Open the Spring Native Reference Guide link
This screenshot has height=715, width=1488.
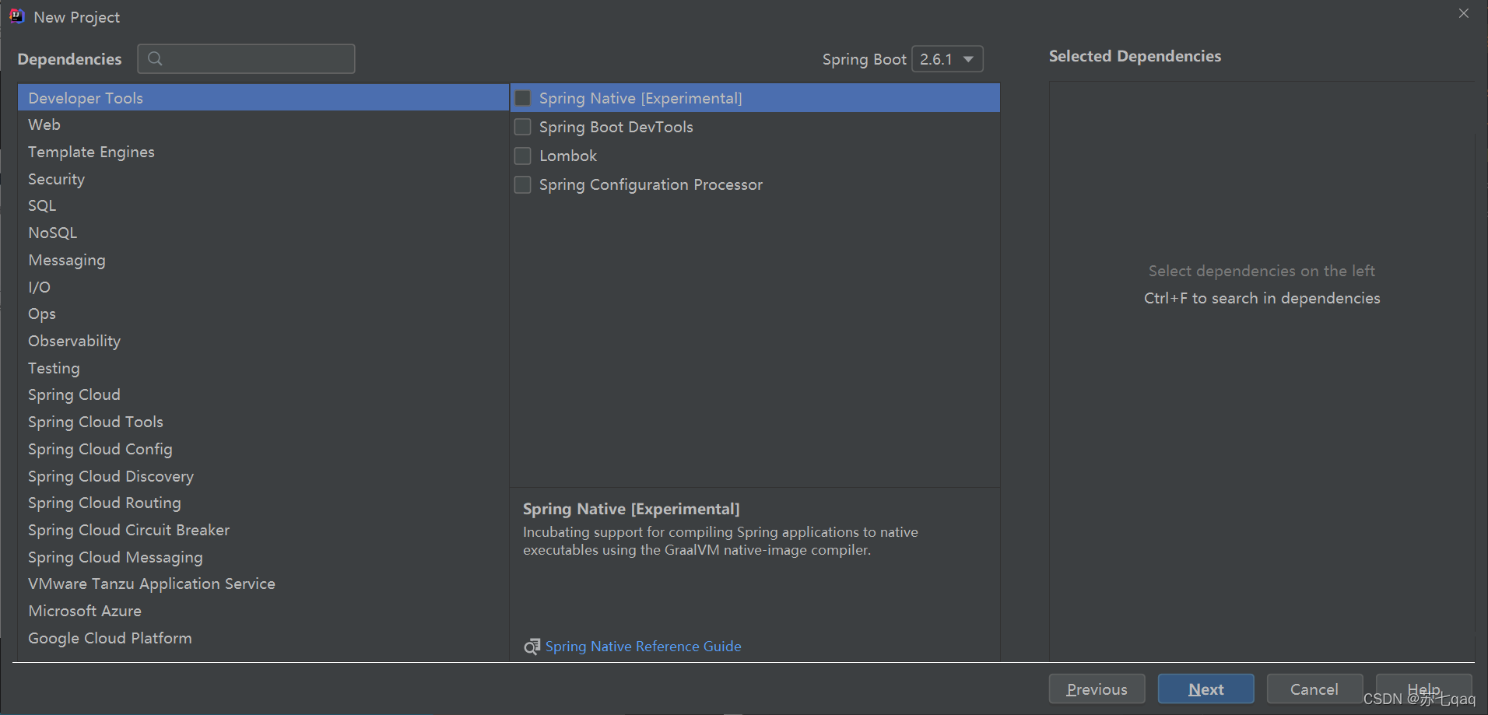pos(643,647)
